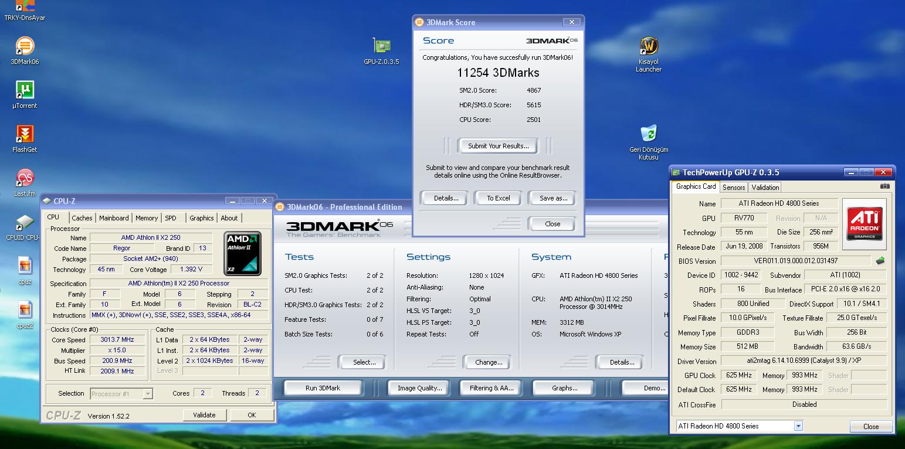905x449 pixels.
Task: Click the ATI CrossFire Disabled field
Action: pos(804,404)
